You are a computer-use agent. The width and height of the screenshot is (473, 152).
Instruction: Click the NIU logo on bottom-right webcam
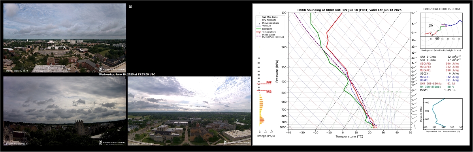(237, 143)
